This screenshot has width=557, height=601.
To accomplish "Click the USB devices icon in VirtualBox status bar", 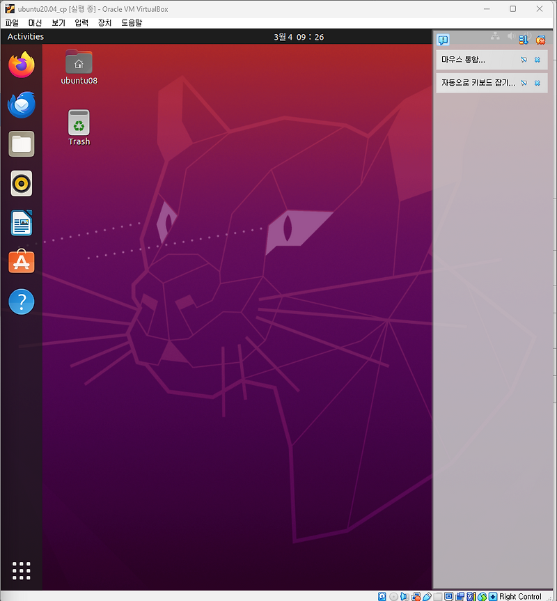I will click(x=427, y=596).
